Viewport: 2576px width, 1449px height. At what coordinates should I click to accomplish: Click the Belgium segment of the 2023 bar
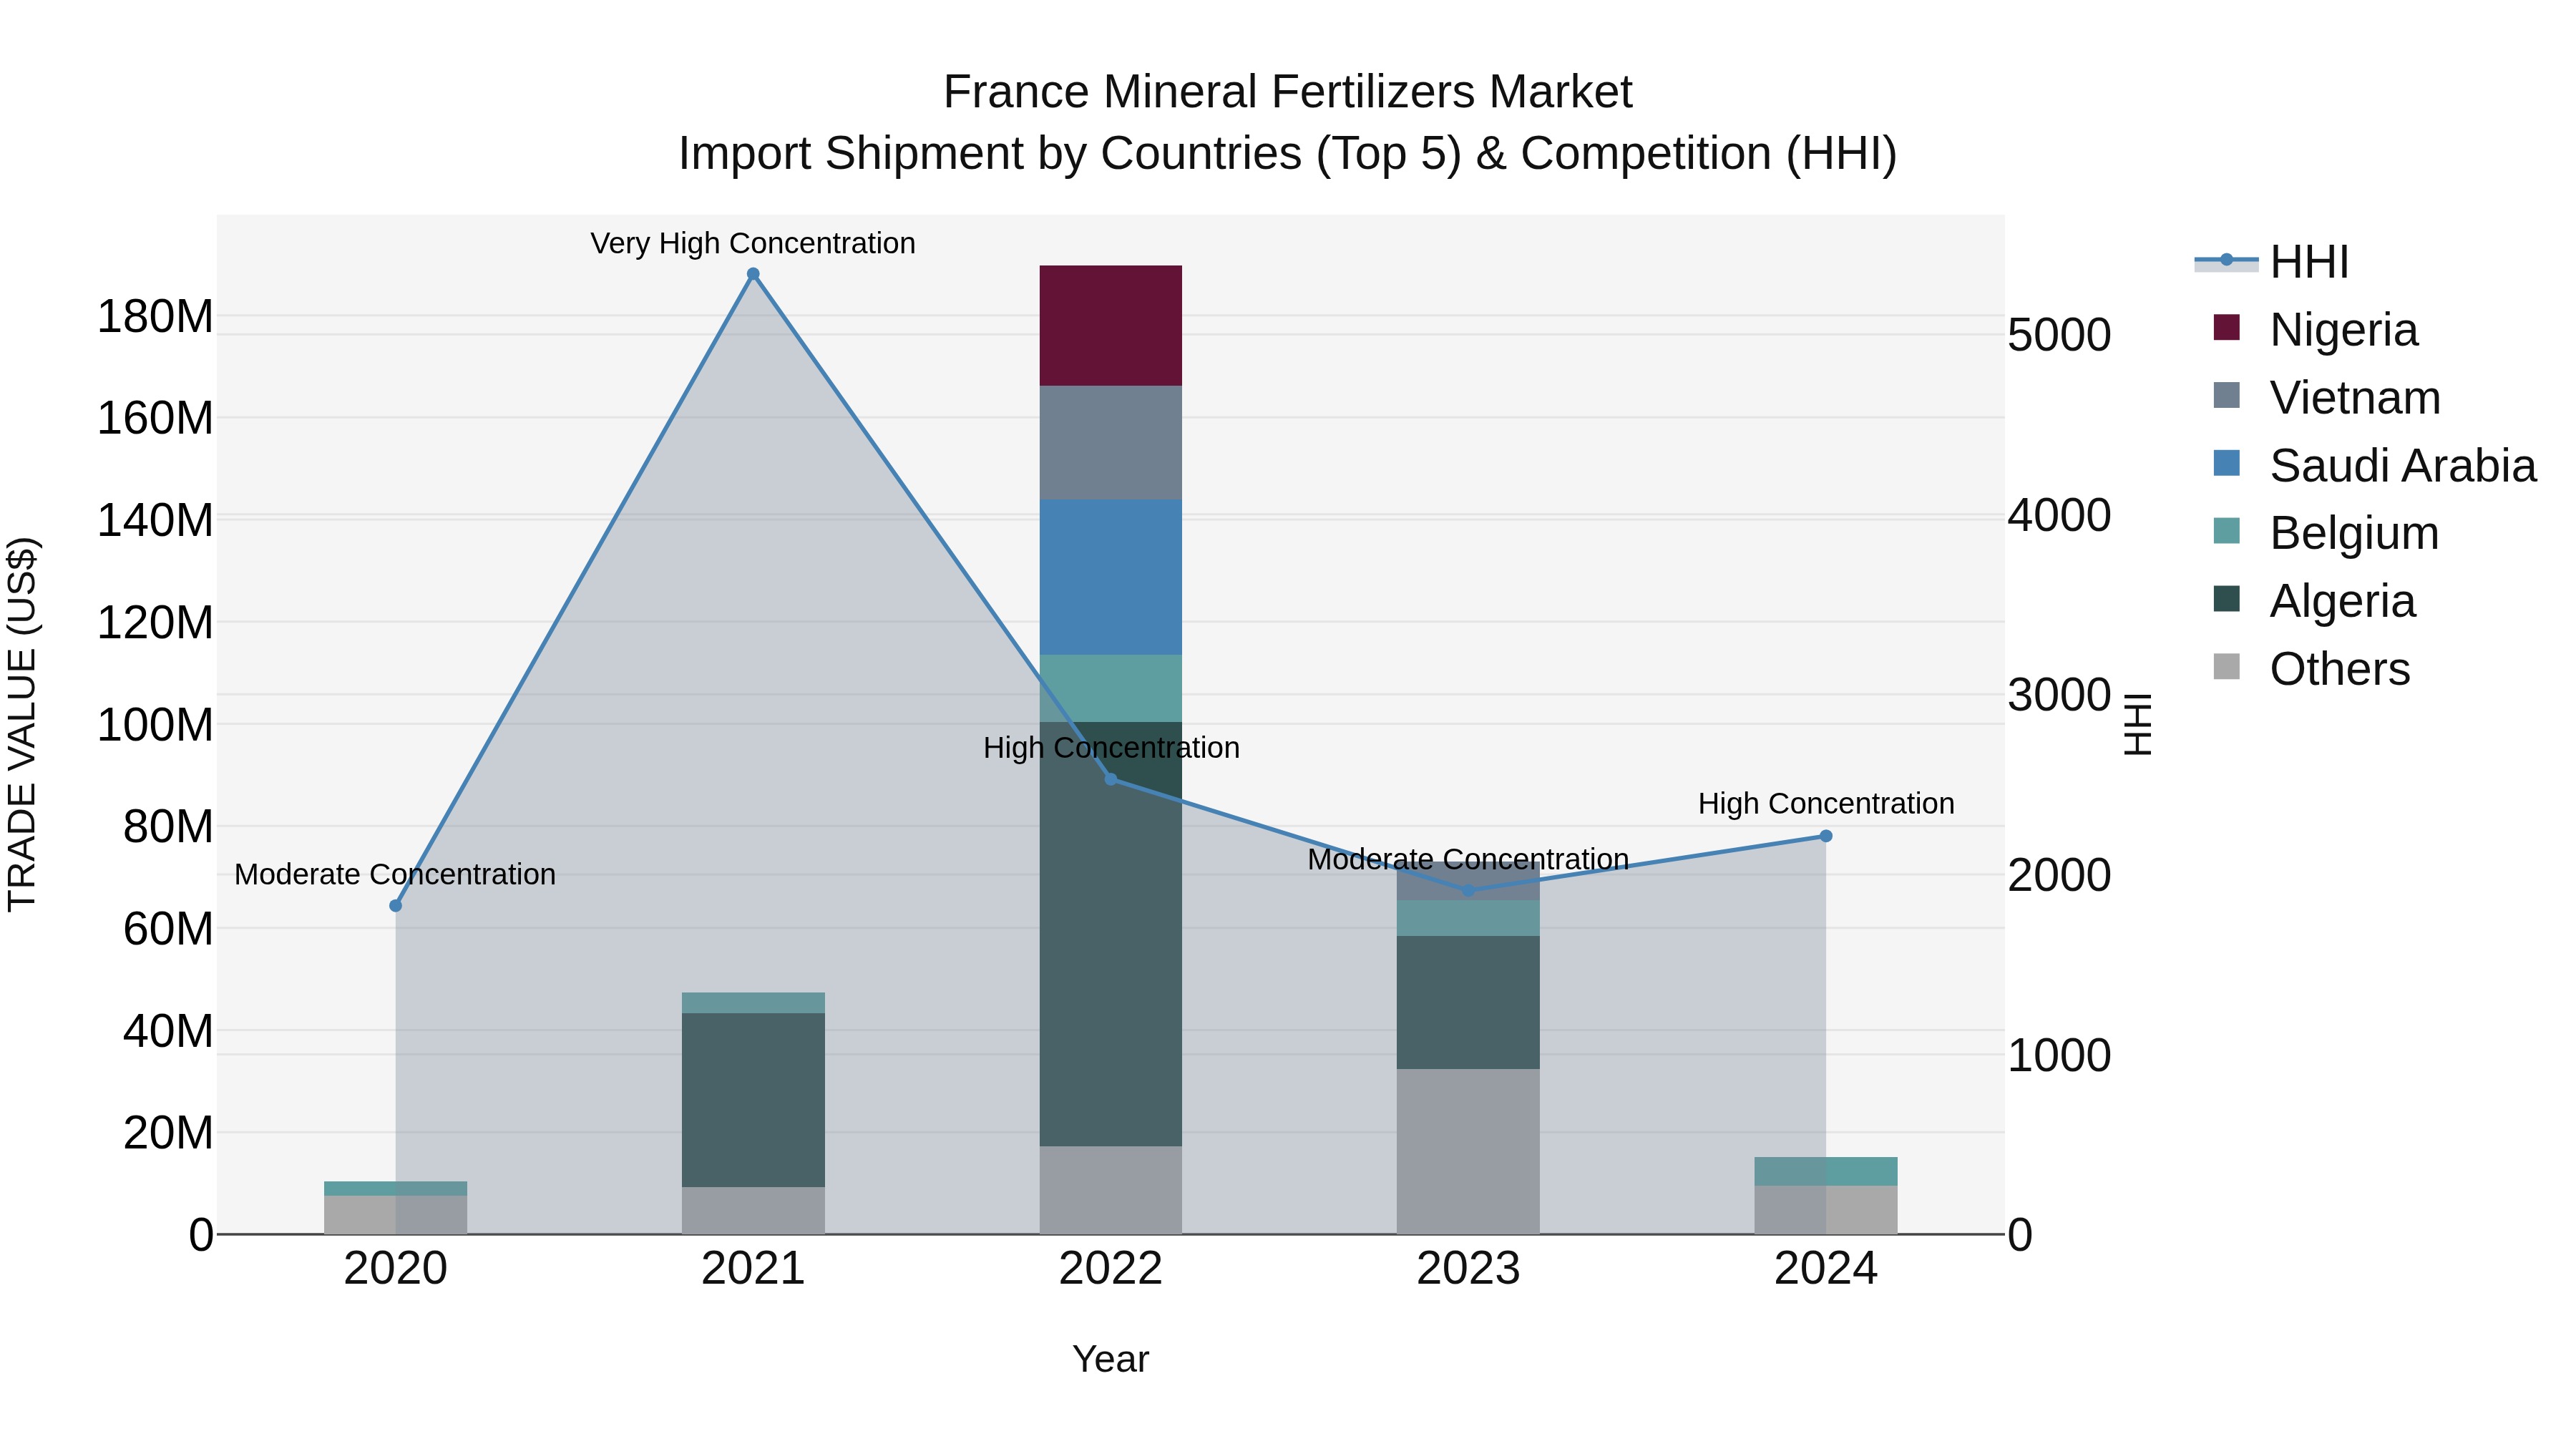1468,918
